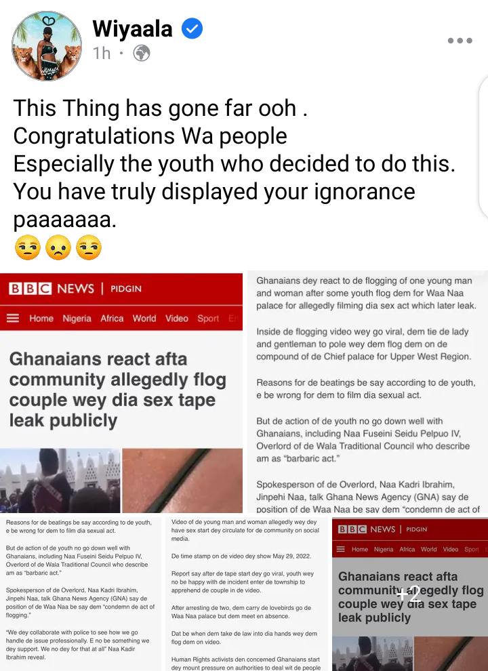This screenshot has height=671, width=488.
Task: Click the public globe privacy icon
Action: pos(142,54)
